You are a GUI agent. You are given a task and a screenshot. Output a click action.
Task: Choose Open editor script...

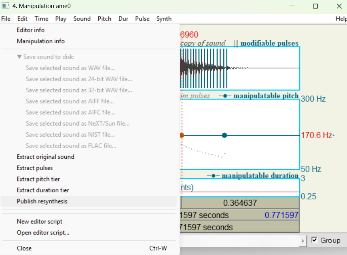(x=89, y=233)
